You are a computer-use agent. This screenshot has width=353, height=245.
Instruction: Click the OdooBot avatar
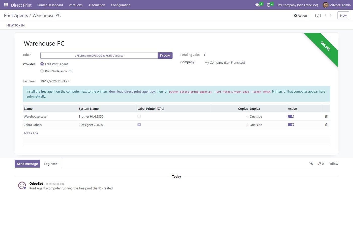coord(22,186)
